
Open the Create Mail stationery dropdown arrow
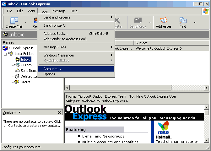(26, 23)
